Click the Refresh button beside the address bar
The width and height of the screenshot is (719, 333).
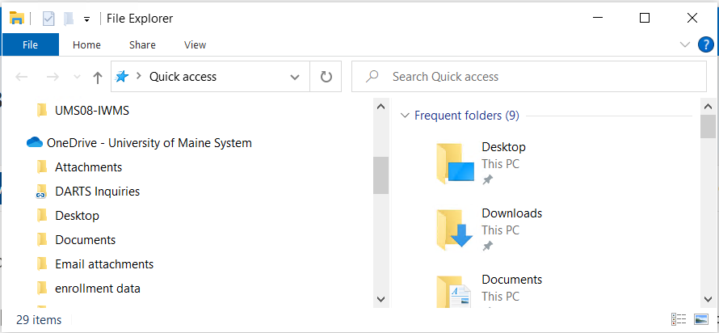[326, 77]
